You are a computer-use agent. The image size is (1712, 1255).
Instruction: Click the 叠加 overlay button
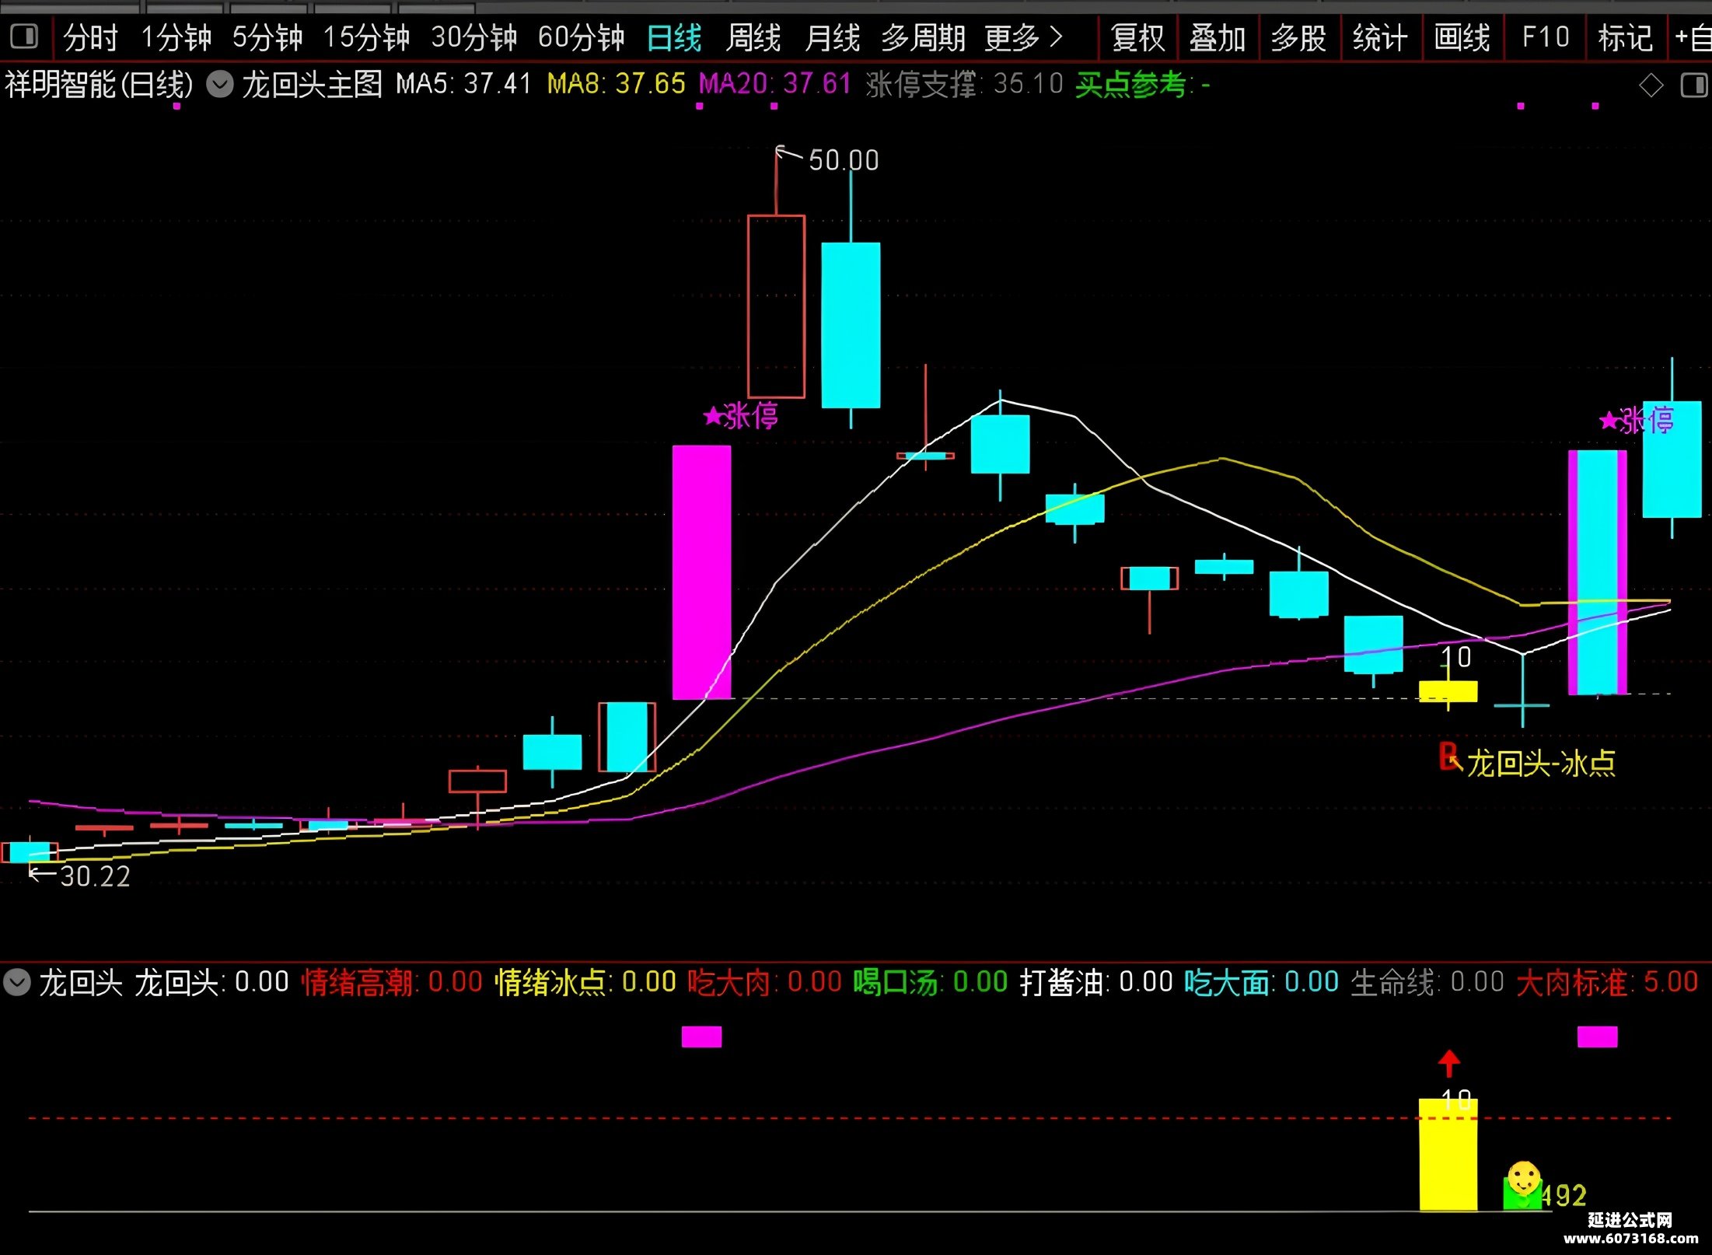coord(1218,37)
